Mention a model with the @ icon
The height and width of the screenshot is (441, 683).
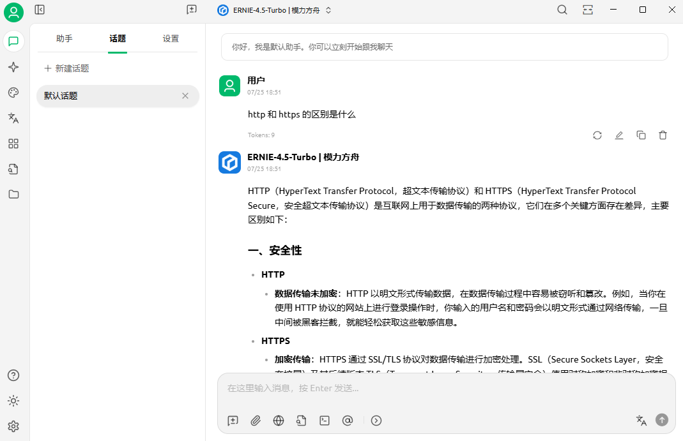coord(347,421)
